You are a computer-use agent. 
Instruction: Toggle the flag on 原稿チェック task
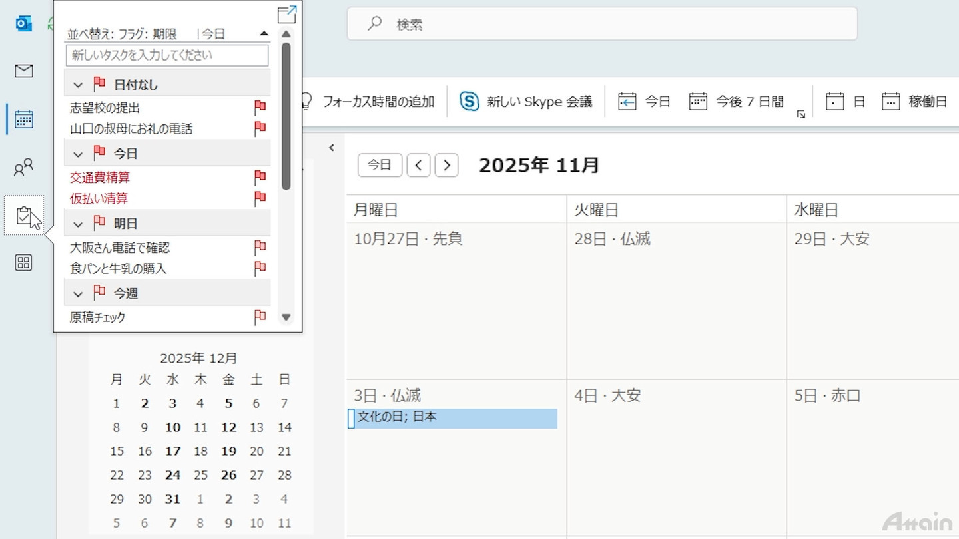click(x=260, y=317)
